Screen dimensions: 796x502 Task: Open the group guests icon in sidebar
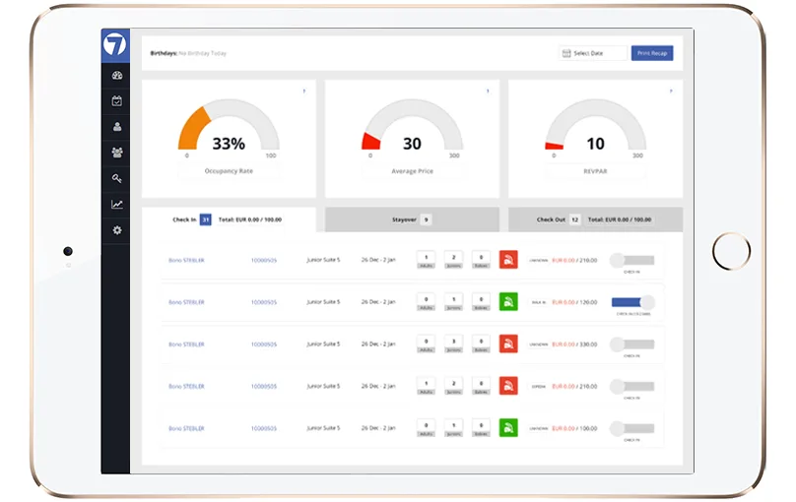pyautogui.click(x=117, y=153)
